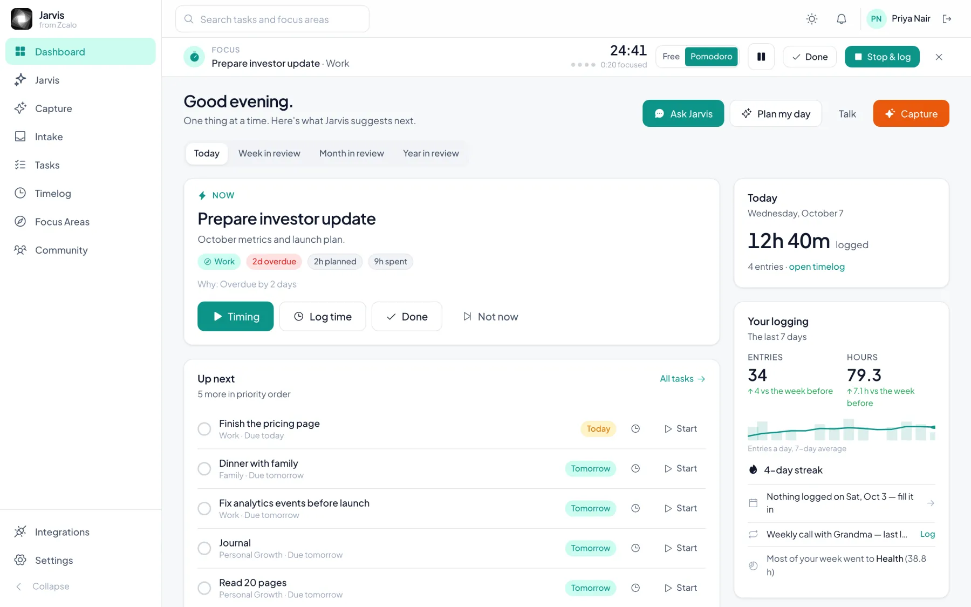Start Read 20 pages task

click(680, 588)
